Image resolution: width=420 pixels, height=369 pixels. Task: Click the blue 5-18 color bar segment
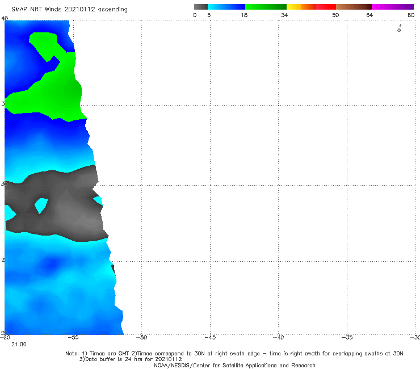(226, 7)
